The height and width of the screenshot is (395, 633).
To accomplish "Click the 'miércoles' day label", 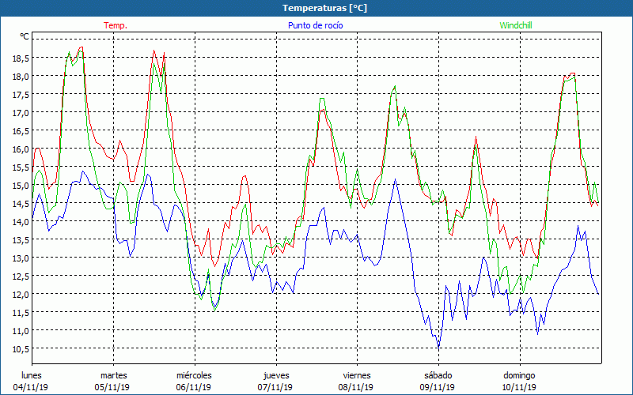I will point(194,375).
